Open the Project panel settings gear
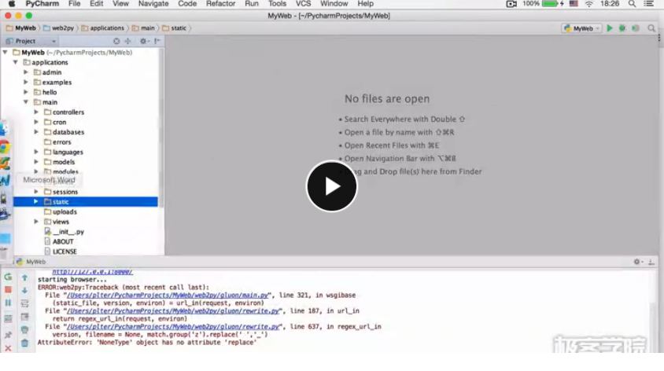The height and width of the screenshot is (371, 664). click(143, 41)
